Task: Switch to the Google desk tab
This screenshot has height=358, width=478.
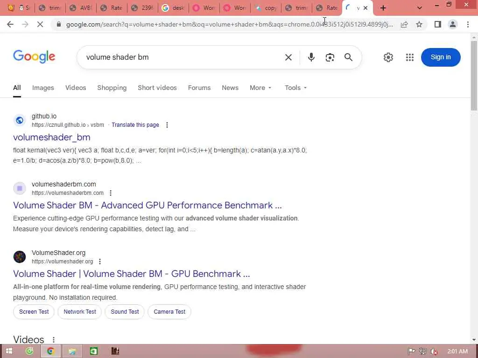Action: pos(174,8)
